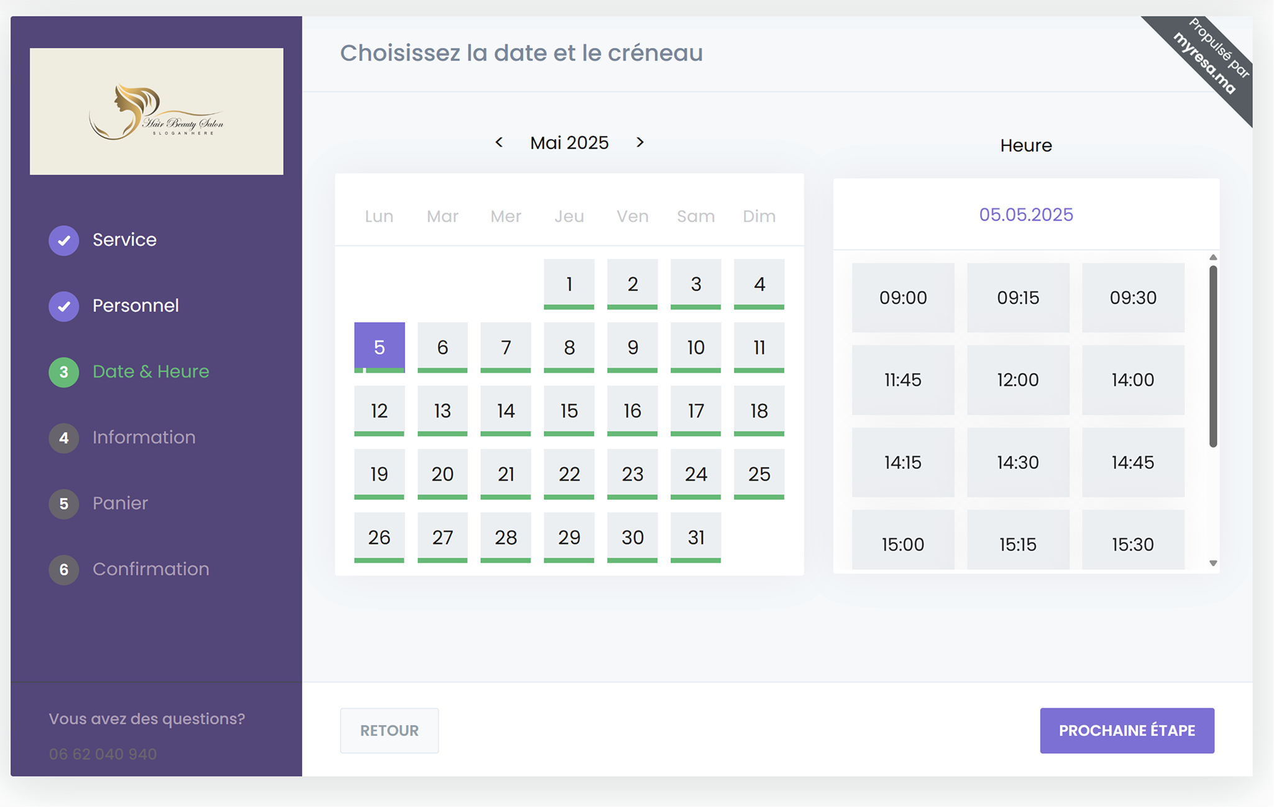The width and height of the screenshot is (1274, 807).
Task: Choose the 12:00 time slot
Action: click(1017, 380)
